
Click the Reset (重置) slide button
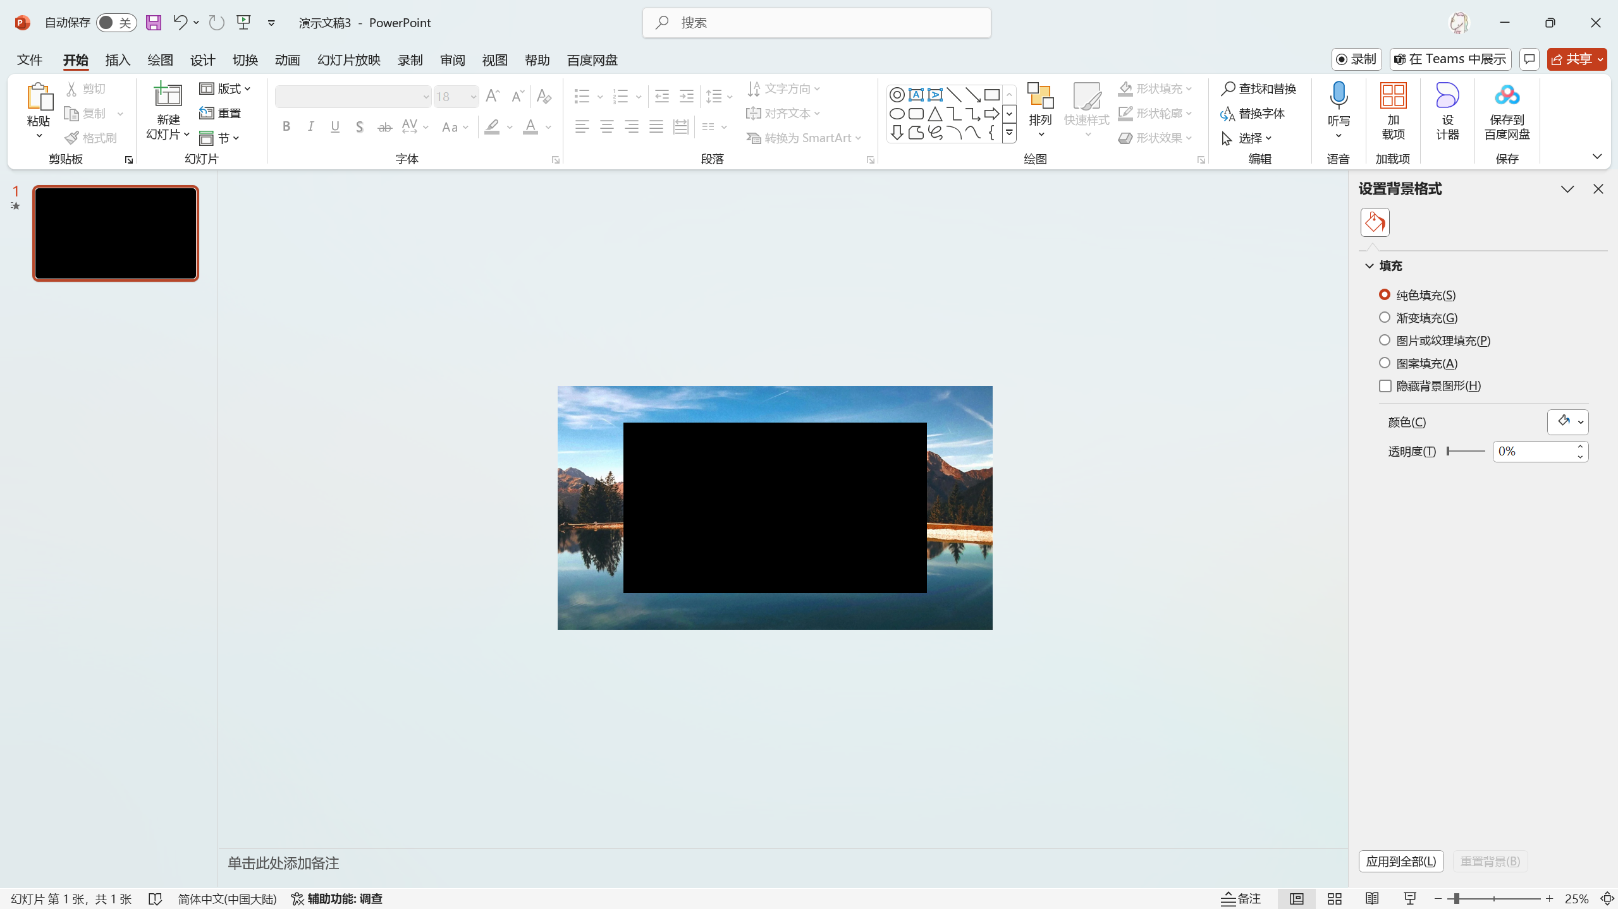click(221, 113)
